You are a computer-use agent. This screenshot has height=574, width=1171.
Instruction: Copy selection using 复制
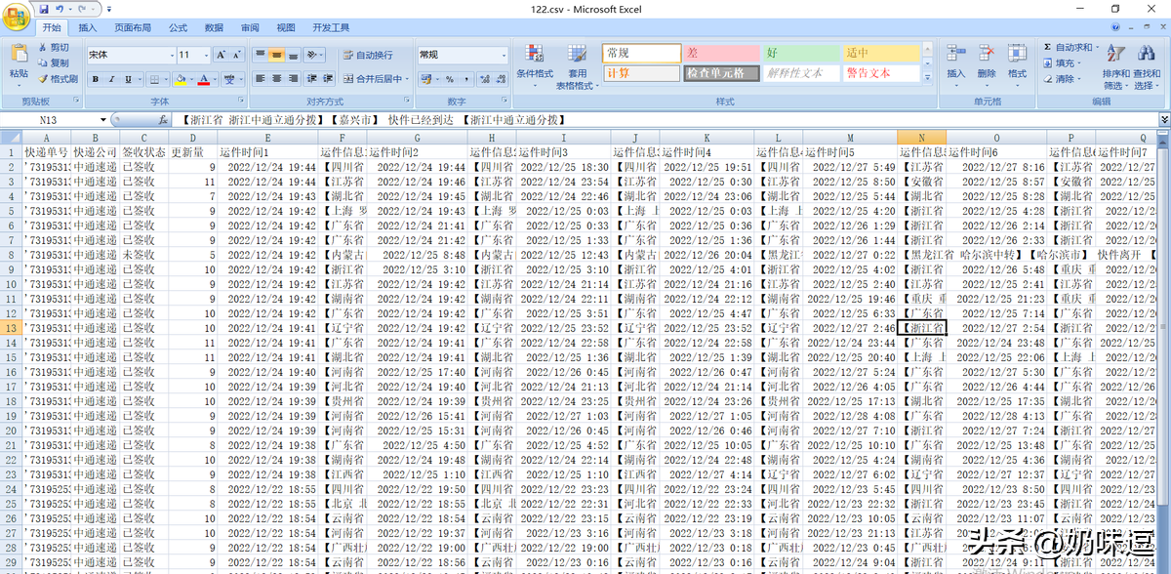pos(54,62)
